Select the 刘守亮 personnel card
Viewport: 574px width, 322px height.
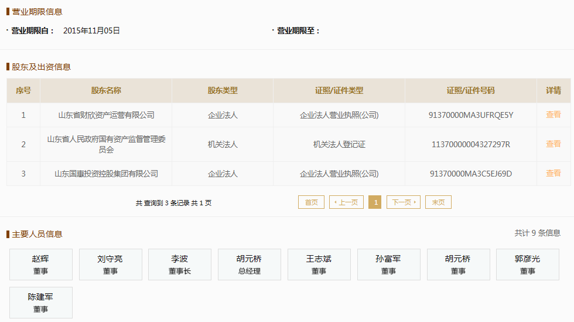coord(110,265)
